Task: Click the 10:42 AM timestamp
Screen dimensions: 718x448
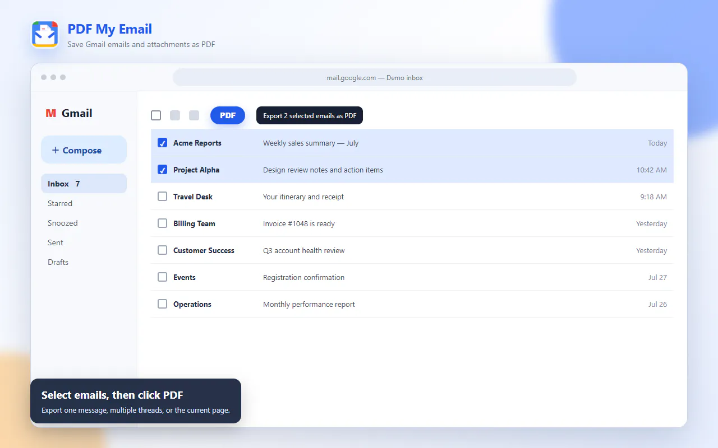Action: [x=652, y=170]
